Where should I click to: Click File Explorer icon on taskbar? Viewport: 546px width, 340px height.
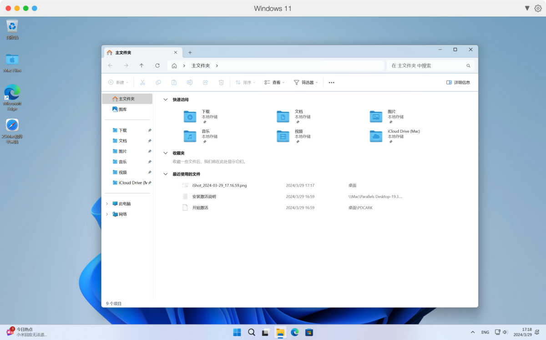[x=280, y=332]
